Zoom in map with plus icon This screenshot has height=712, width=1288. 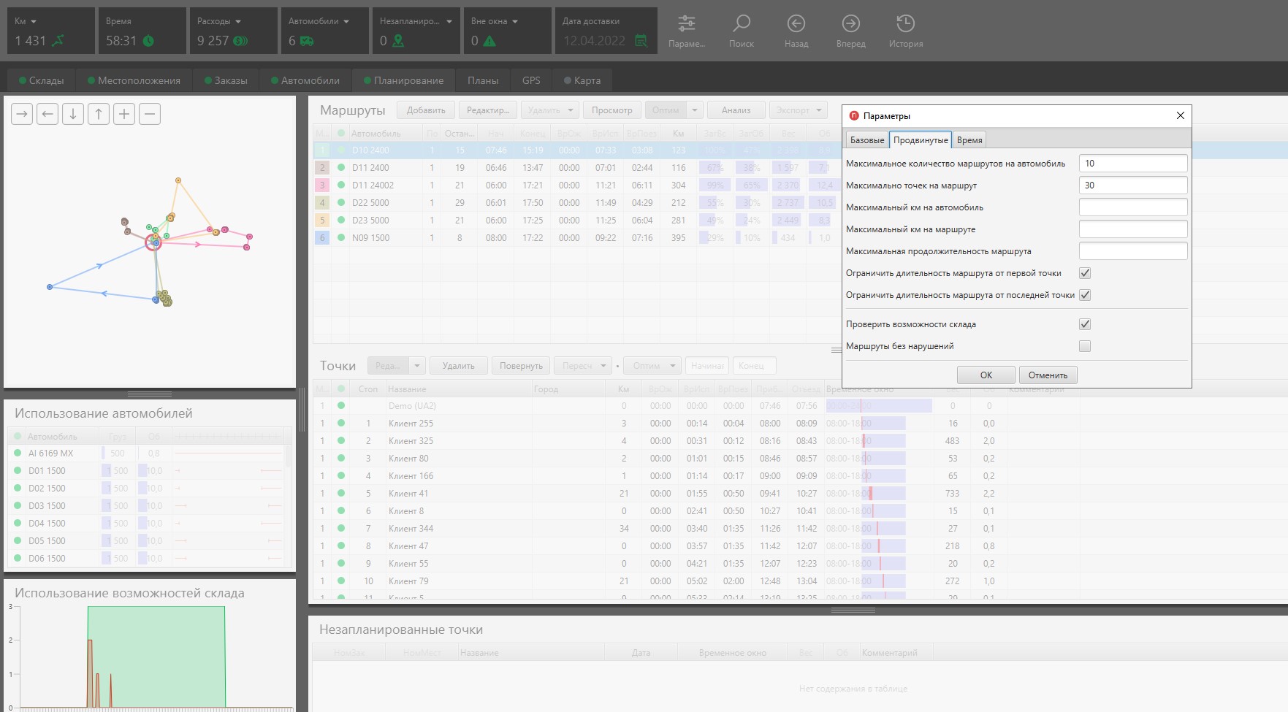point(124,114)
